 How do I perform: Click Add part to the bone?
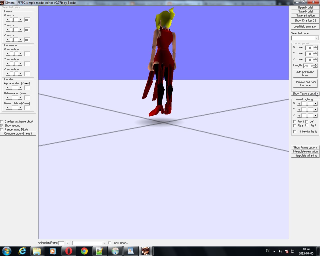305,73
